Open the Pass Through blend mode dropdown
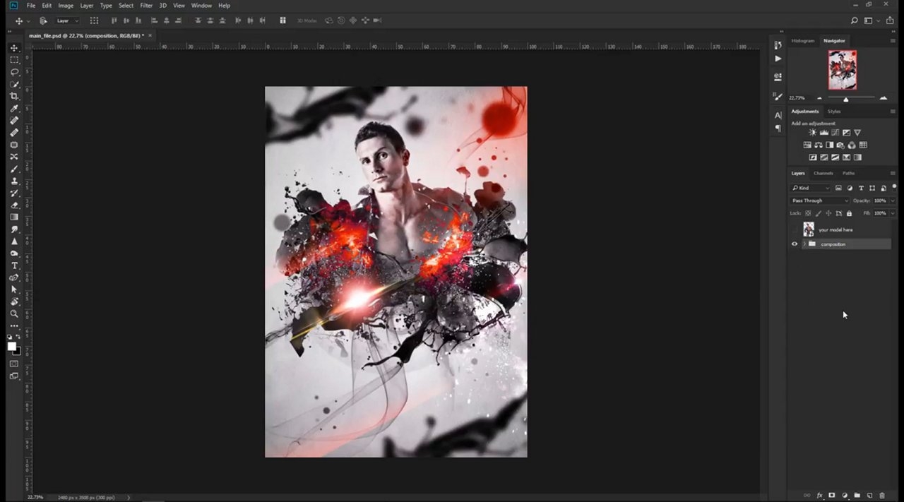The image size is (904, 502). click(x=819, y=201)
